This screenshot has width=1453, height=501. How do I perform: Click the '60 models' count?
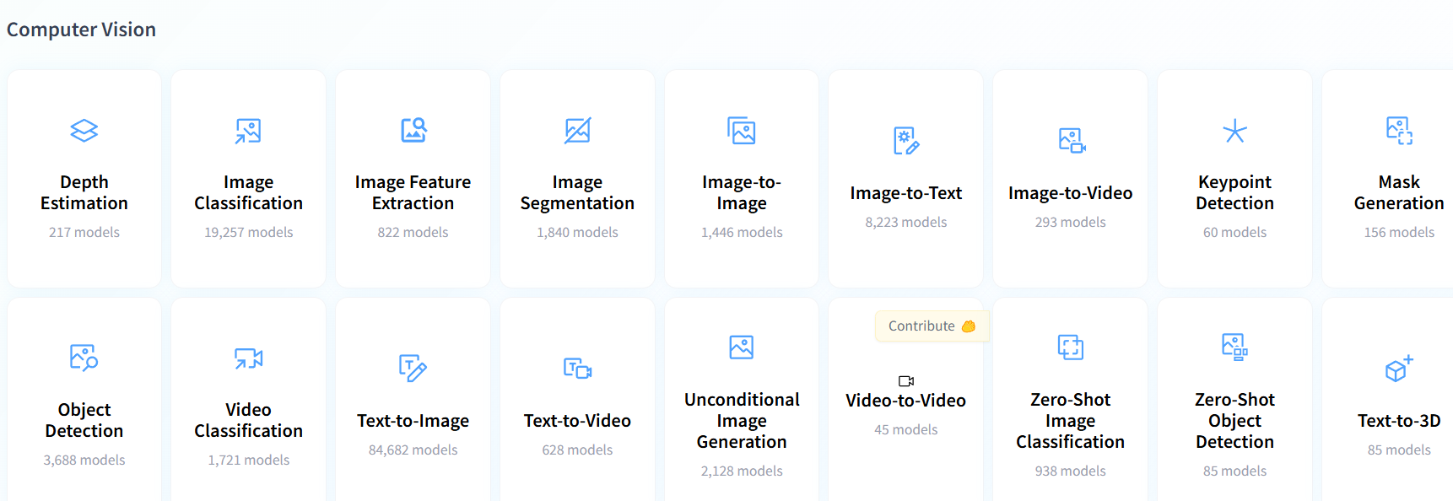(x=1234, y=232)
